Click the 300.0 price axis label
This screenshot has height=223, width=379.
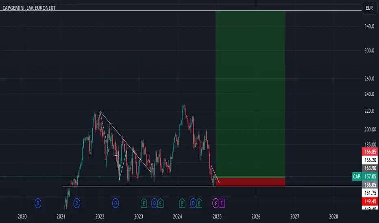(x=369, y=50)
